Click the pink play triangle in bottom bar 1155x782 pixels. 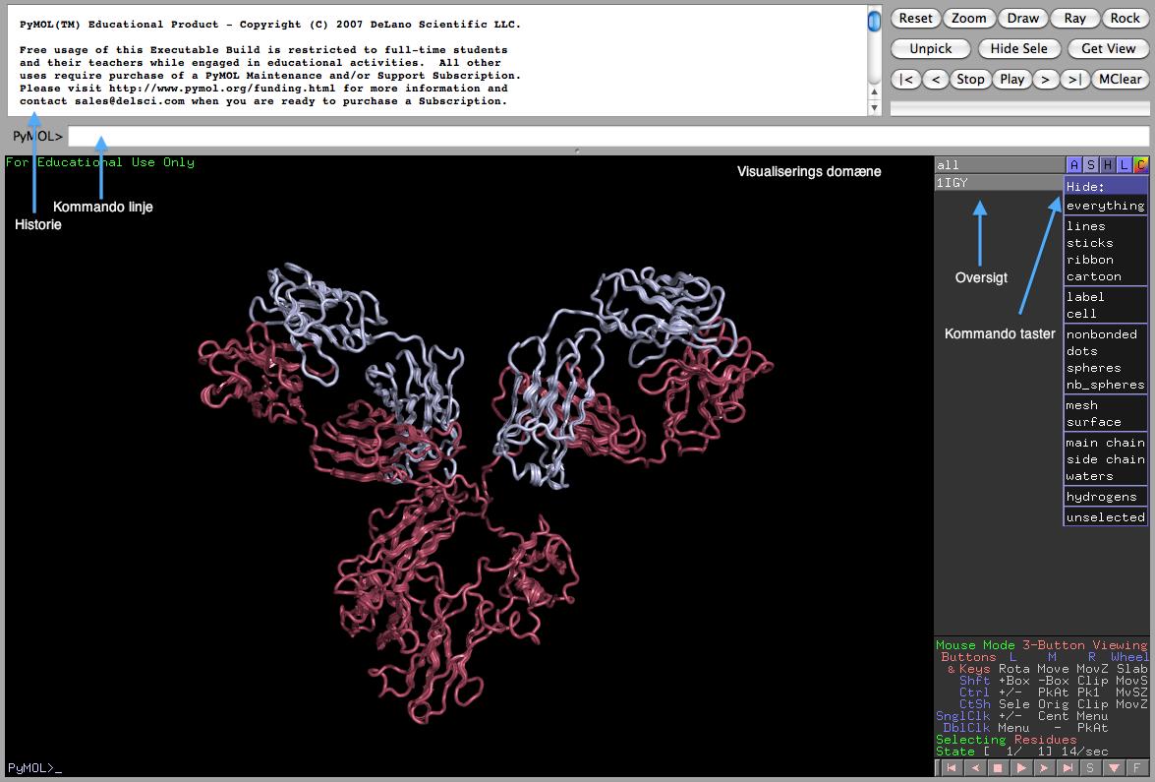click(x=1020, y=767)
